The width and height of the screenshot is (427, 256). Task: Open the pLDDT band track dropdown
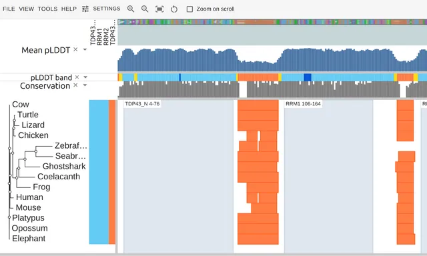(x=85, y=77)
